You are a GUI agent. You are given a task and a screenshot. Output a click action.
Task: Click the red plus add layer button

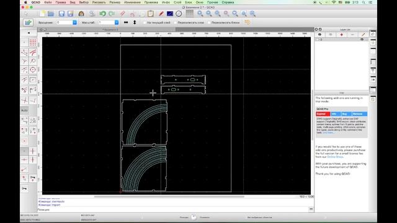coord(342,35)
